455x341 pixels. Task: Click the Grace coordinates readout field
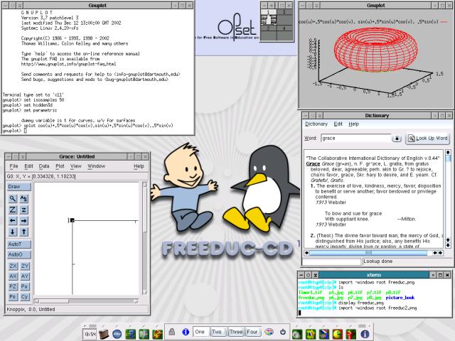77,176
